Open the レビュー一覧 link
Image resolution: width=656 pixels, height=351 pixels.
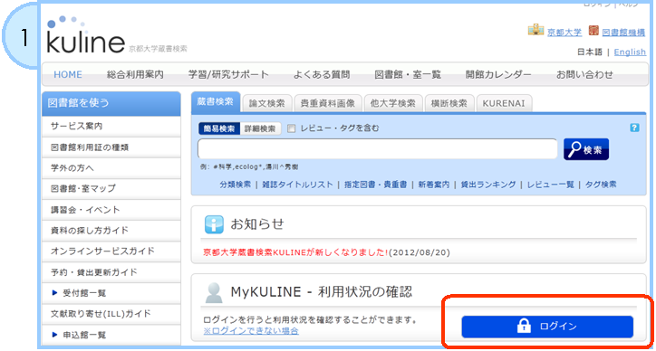pyautogui.click(x=551, y=185)
